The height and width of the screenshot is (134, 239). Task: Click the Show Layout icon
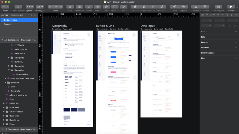218,7
